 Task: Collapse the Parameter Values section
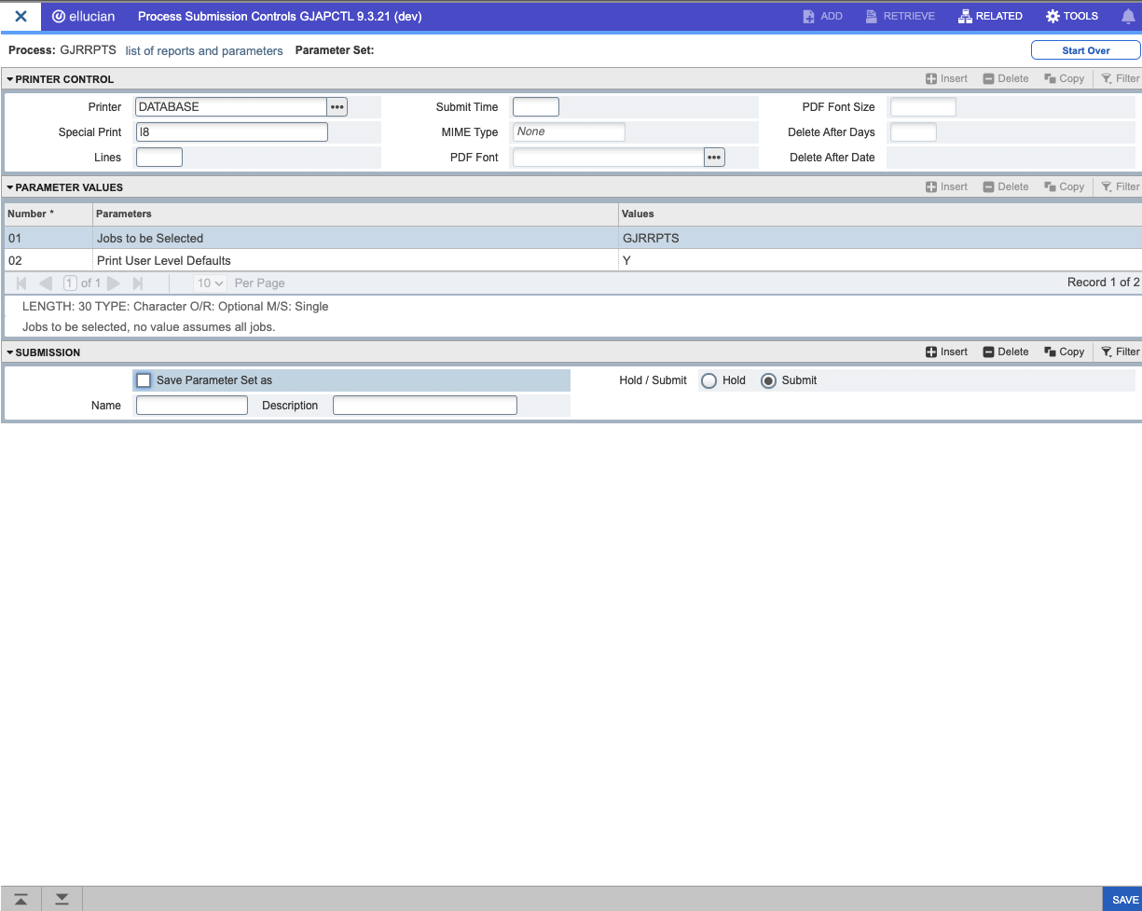click(10, 188)
